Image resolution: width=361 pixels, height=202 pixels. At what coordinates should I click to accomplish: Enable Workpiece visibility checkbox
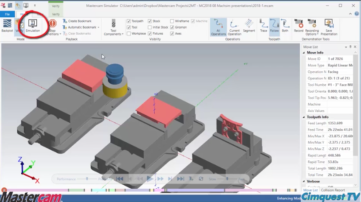coord(129,34)
